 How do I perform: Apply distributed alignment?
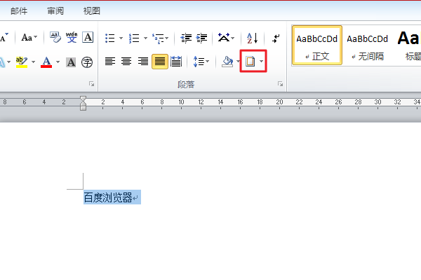point(176,62)
